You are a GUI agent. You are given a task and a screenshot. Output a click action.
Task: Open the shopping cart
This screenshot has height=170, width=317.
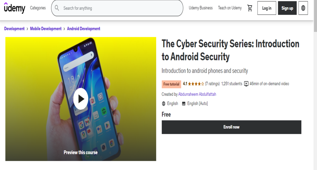(x=249, y=8)
